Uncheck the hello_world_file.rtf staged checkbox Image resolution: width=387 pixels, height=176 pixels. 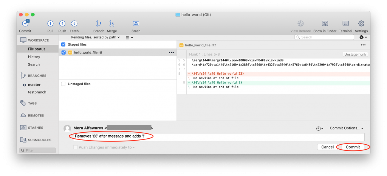point(63,52)
